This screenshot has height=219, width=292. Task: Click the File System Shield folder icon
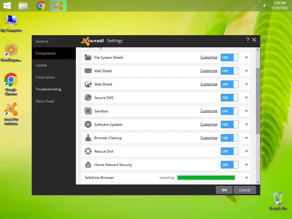[x=88, y=57]
